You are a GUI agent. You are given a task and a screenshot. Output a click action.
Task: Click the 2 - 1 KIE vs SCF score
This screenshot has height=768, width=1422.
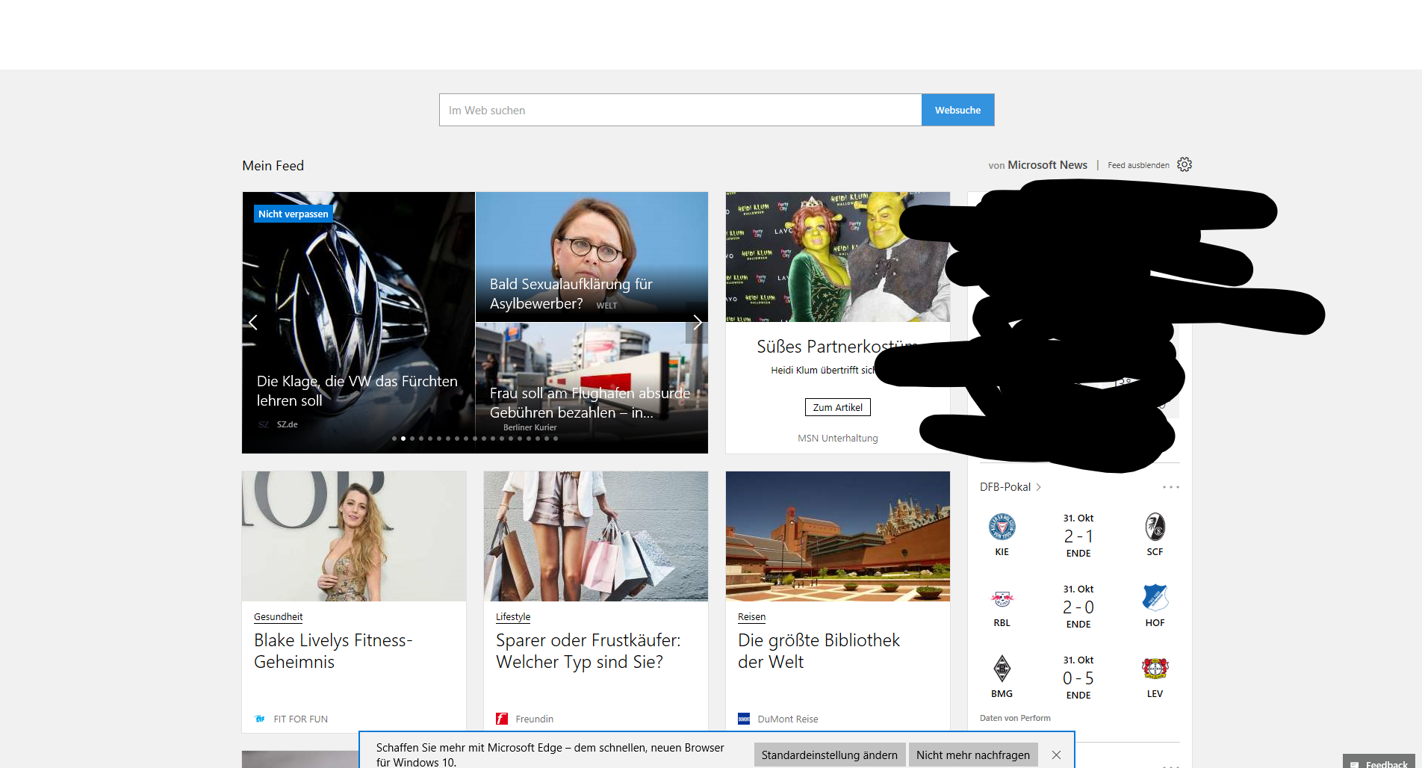coord(1078,536)
